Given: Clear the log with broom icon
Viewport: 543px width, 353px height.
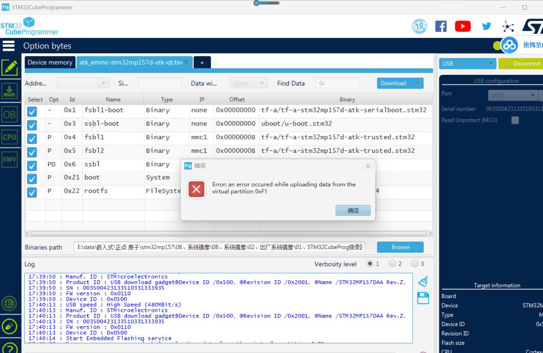Looking at the screenshot, I should pyautogui.click(x=423, y=281).
